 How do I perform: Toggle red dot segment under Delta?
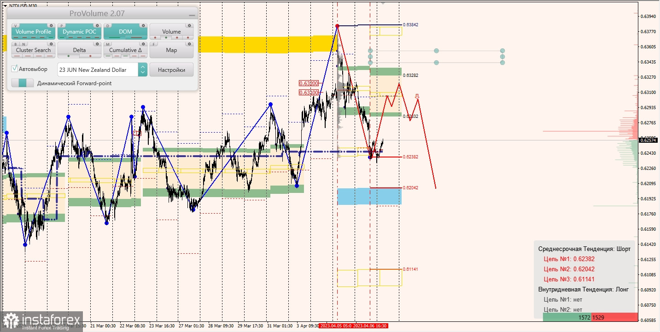click(x=90, y=56)
